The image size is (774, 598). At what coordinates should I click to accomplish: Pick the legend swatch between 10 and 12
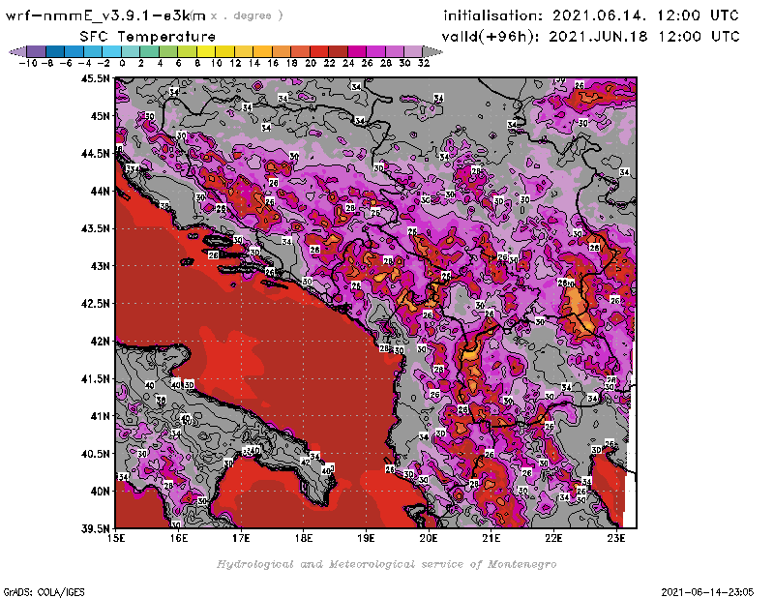226,51
